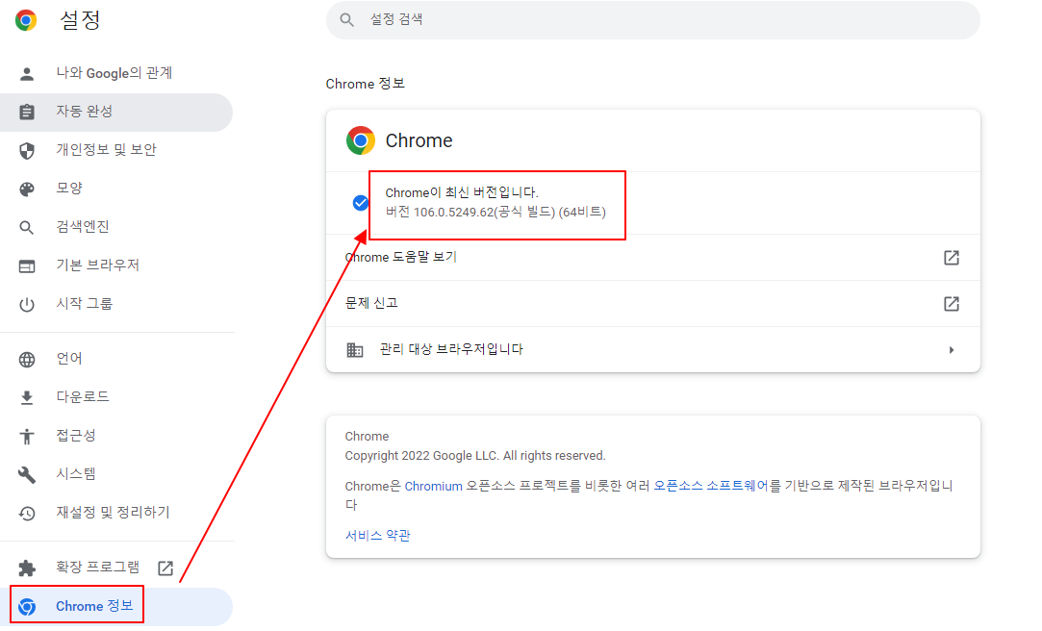Click the building icon beside 관리 대상 브라우저입니다
Screen dimensions: 1042x631
coord(355,349)
